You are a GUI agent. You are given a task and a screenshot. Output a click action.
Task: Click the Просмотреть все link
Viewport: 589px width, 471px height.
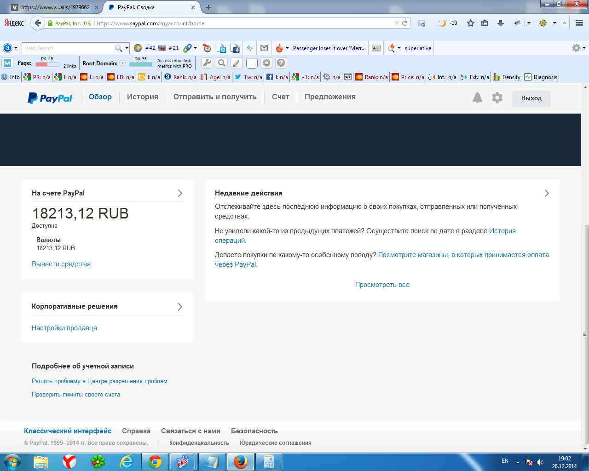click(382, 285)
